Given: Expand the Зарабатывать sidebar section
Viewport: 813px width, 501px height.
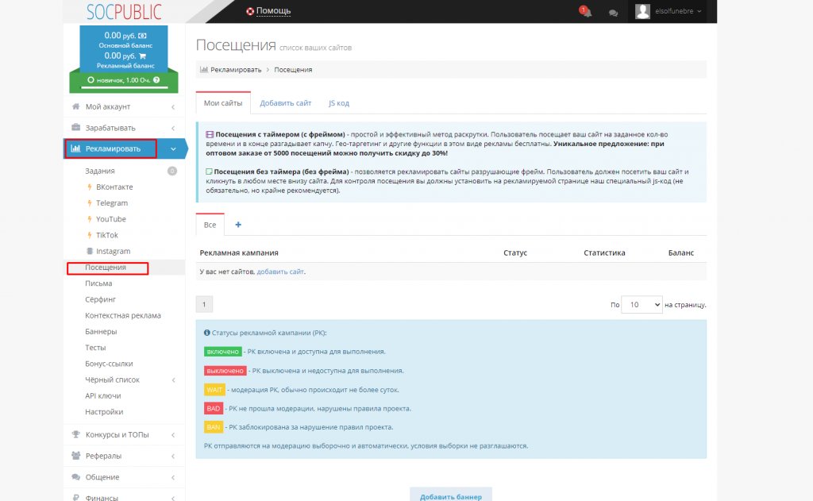Looking at the screenshot, I should [x=125, y=128].
